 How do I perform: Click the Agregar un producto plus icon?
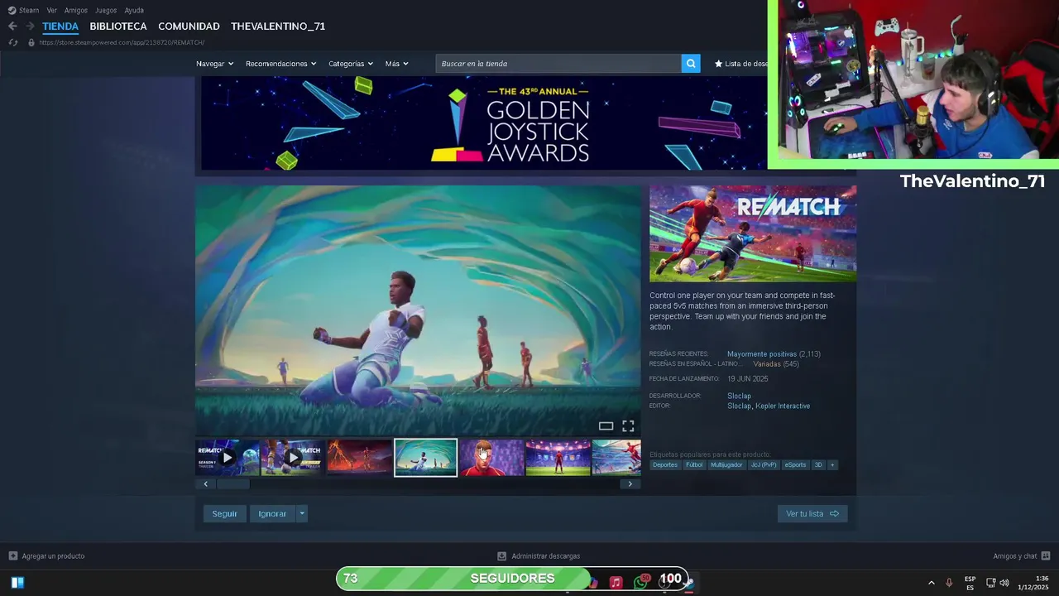pos(12,556)
